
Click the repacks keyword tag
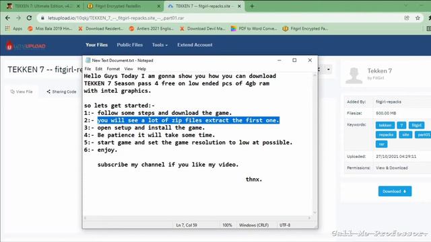(386, 134)
